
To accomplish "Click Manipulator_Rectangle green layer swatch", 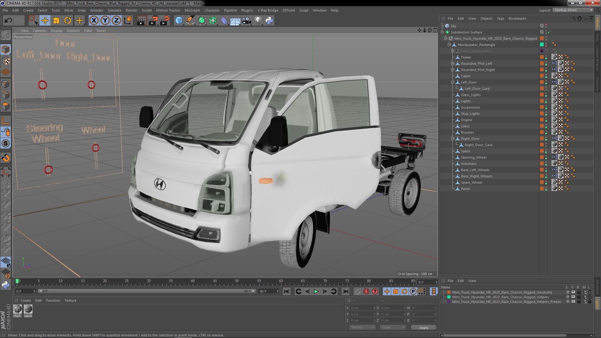I will [542, 45].
